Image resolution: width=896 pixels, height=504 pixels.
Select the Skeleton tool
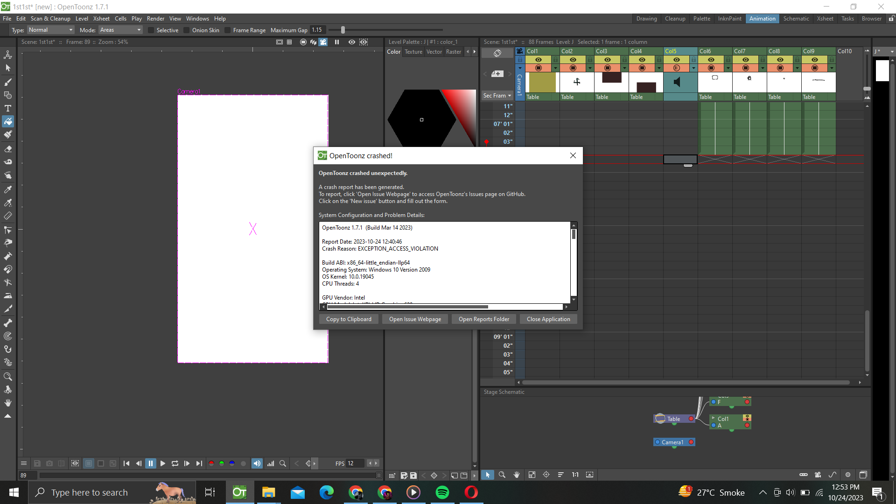pyautogui.click(x=8, y=322)
